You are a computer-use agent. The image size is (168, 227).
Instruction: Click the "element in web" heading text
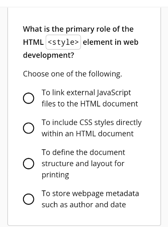point(111,42)
